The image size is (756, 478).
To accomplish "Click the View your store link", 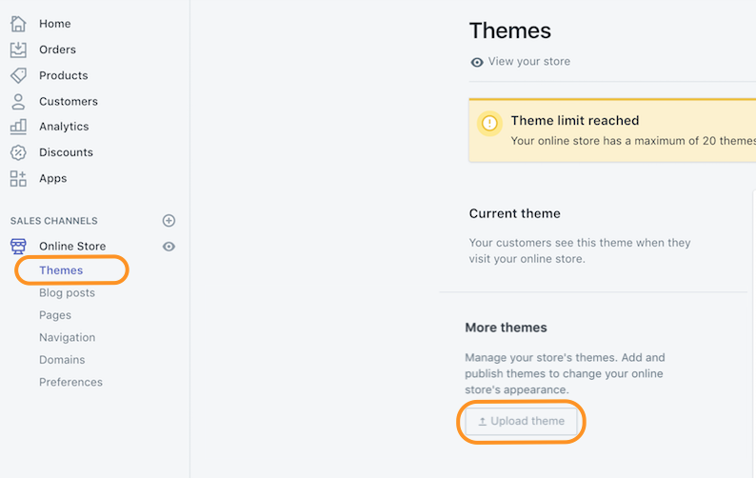I will [528, 62].
